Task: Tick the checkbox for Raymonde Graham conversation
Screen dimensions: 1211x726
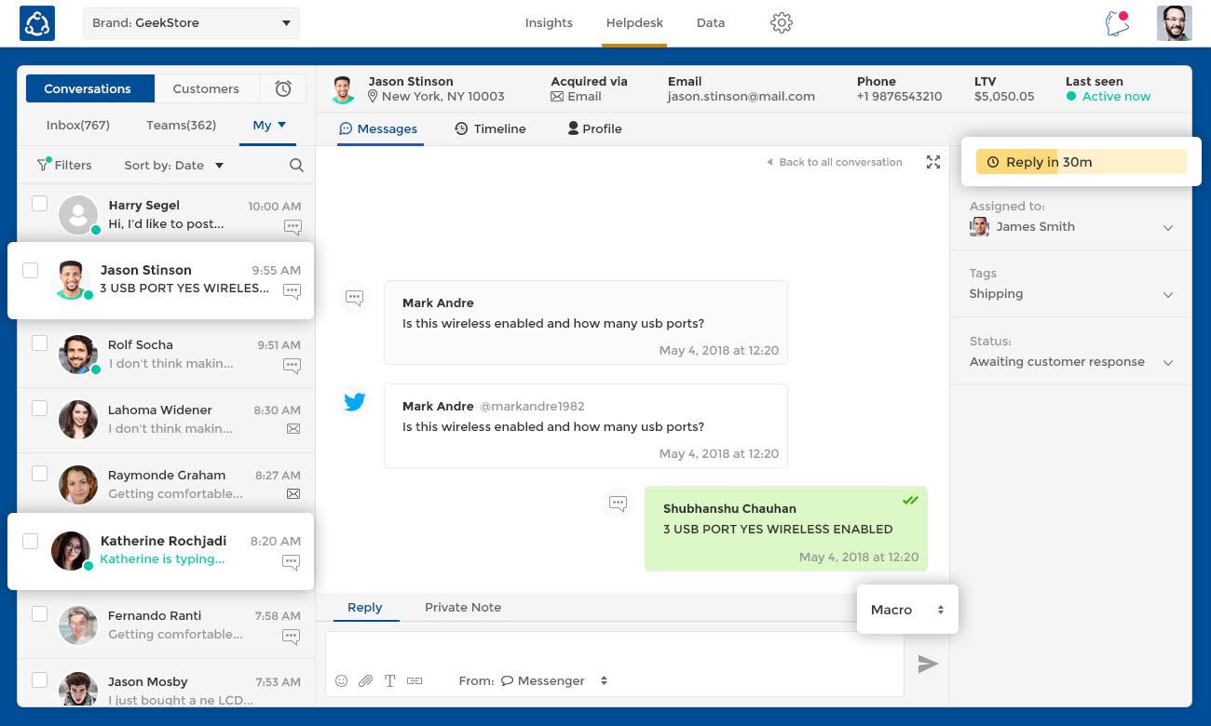Action: click(39, 473)
